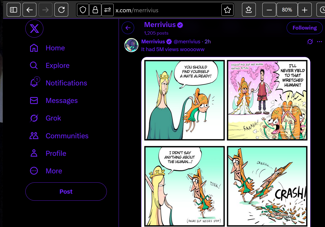The image size is (325, 227).
Task: Reload the page with the refresh icon
Action: click(61, 10)
